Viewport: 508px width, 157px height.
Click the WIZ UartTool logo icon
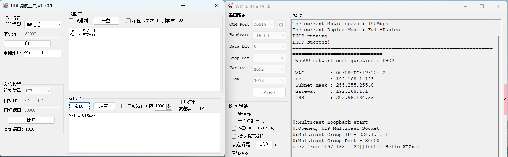(x=230, y=6)
